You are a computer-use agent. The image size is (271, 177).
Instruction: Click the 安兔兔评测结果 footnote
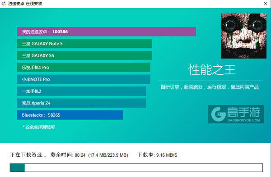pos(38,127)
